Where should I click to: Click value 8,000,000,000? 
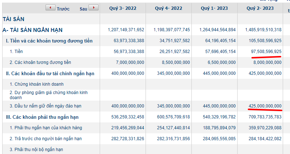tap(267, 62)
